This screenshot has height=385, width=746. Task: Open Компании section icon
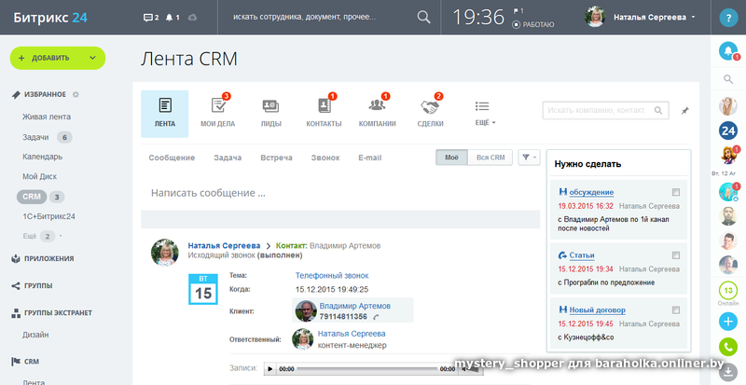pos(378,105)
